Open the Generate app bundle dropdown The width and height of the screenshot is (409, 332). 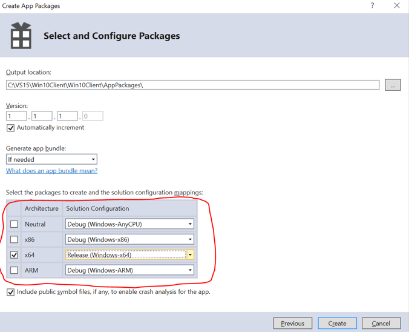click(51, 159)
